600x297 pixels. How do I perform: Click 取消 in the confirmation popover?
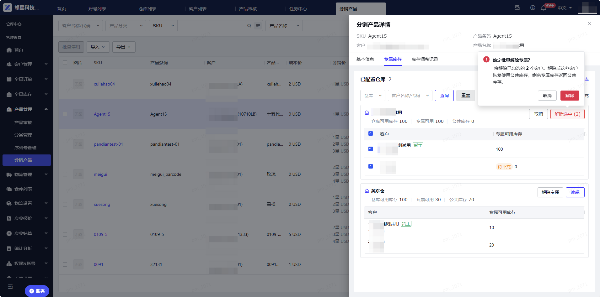tap(547, 96)
